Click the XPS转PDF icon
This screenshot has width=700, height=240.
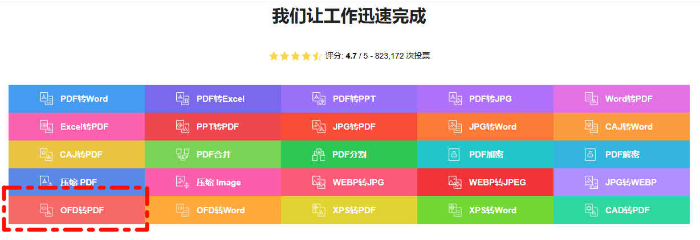(319, 210)
